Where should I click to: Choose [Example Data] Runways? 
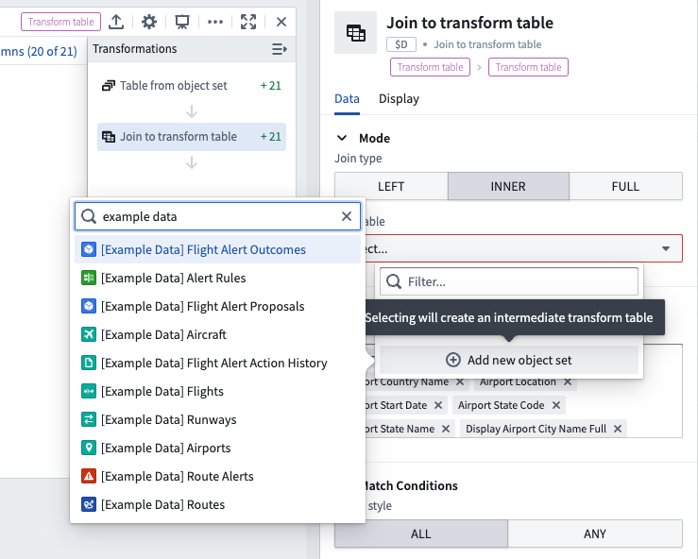[217, 419]
